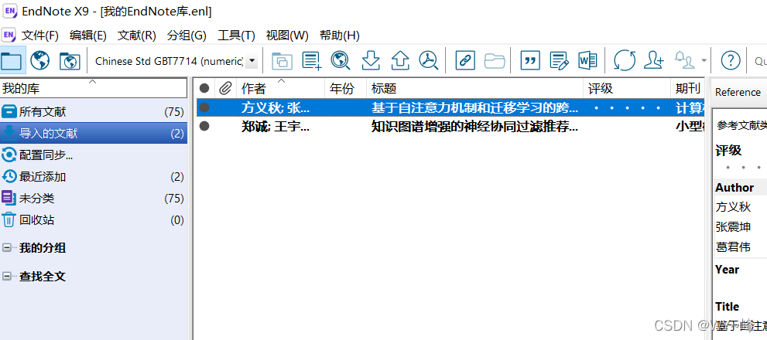
Task: Open 视图(W) menu
Action: 287,36
